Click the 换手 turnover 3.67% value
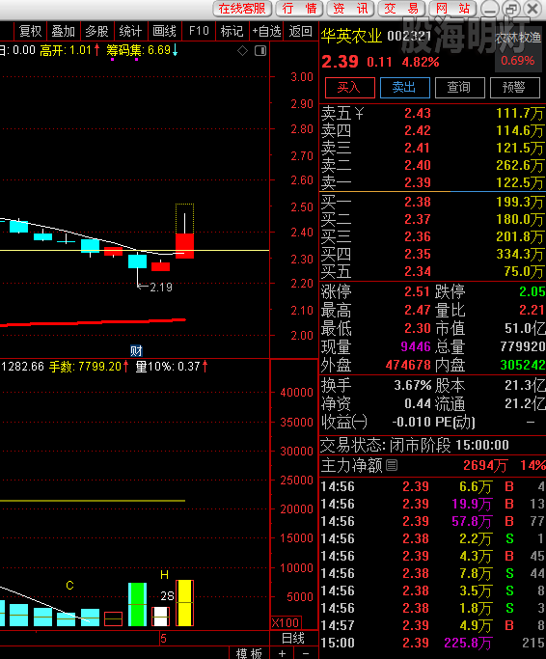546x659 pixels. [x=412, y=385]
